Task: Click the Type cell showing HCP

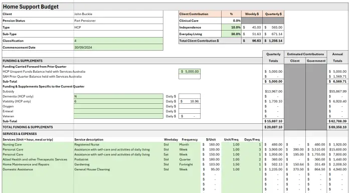Action: [x=118, y=27]
